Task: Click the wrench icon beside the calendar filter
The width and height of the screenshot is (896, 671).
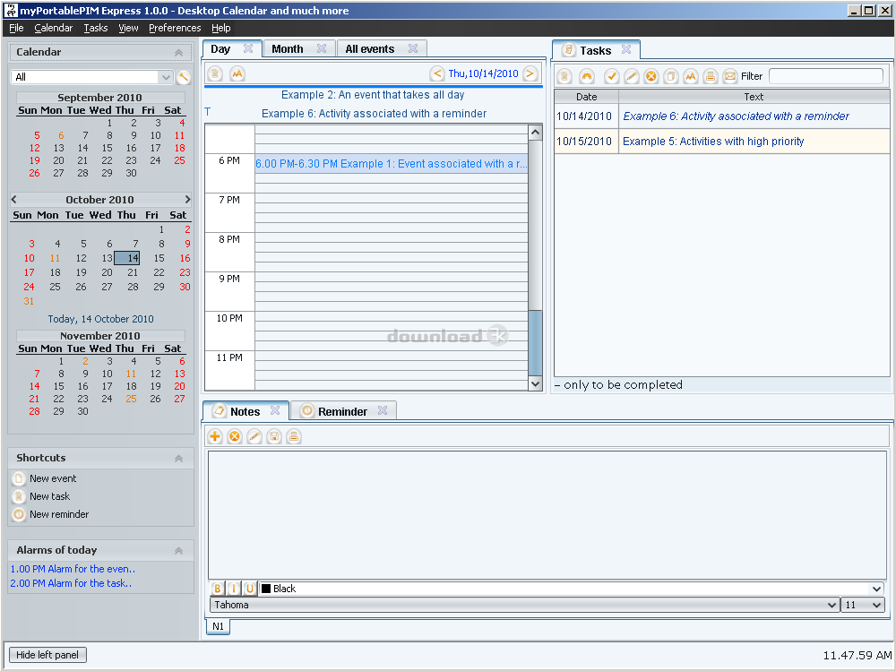Action: (184, 77)
